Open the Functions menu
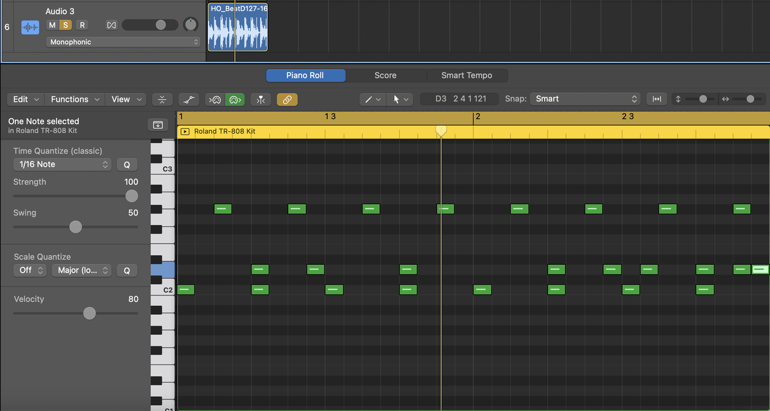The width and height of the screenshot is (770, 411). pyautogui.click(x=75, y=99)
